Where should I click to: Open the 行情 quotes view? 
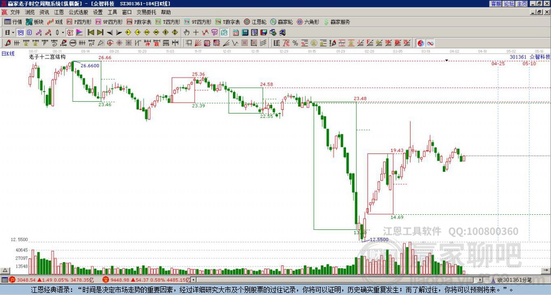tap(13, 22)
